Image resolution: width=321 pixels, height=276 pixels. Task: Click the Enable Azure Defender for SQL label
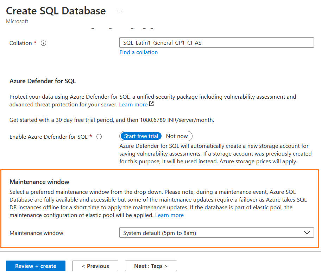click(x=48, y=137)
